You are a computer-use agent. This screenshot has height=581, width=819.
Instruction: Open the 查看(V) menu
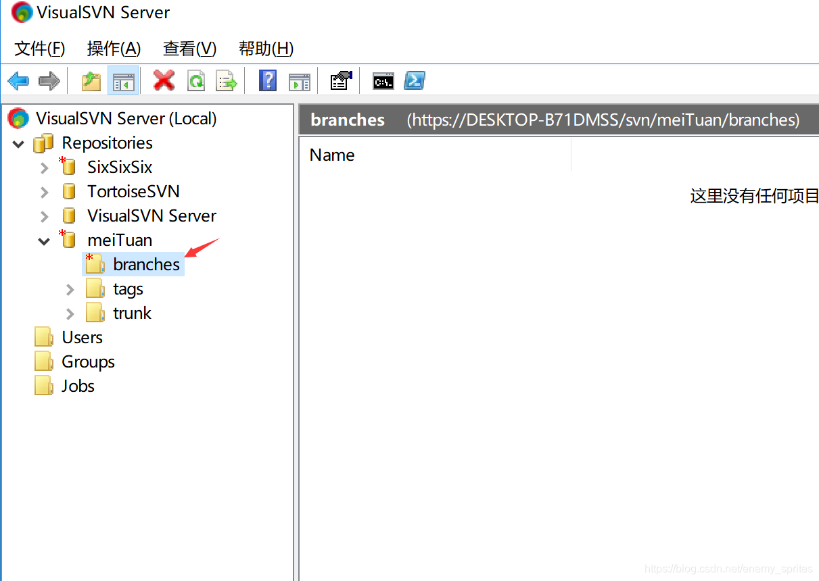pyautogui.click(x=190, y=49)
